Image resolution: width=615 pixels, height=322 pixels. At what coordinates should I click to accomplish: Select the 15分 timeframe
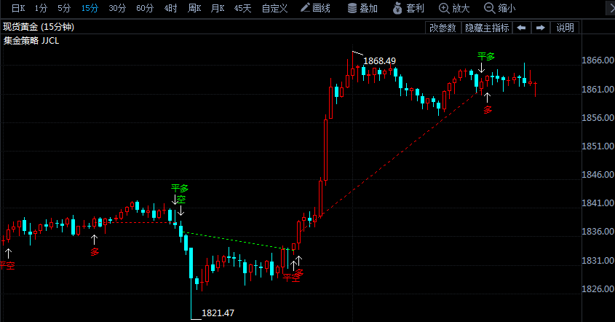tap(90, 8)
